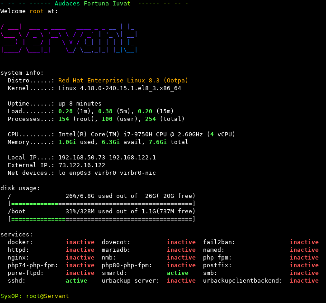Click the dovecot service inactive status
The width and height of the screenshot is (326, 303).
(181, 242)
